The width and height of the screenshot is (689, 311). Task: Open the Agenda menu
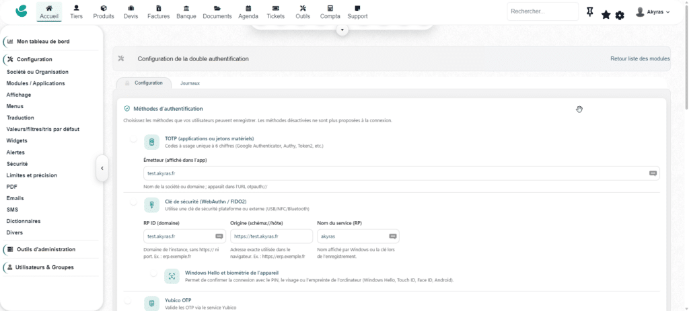point(248,12)
